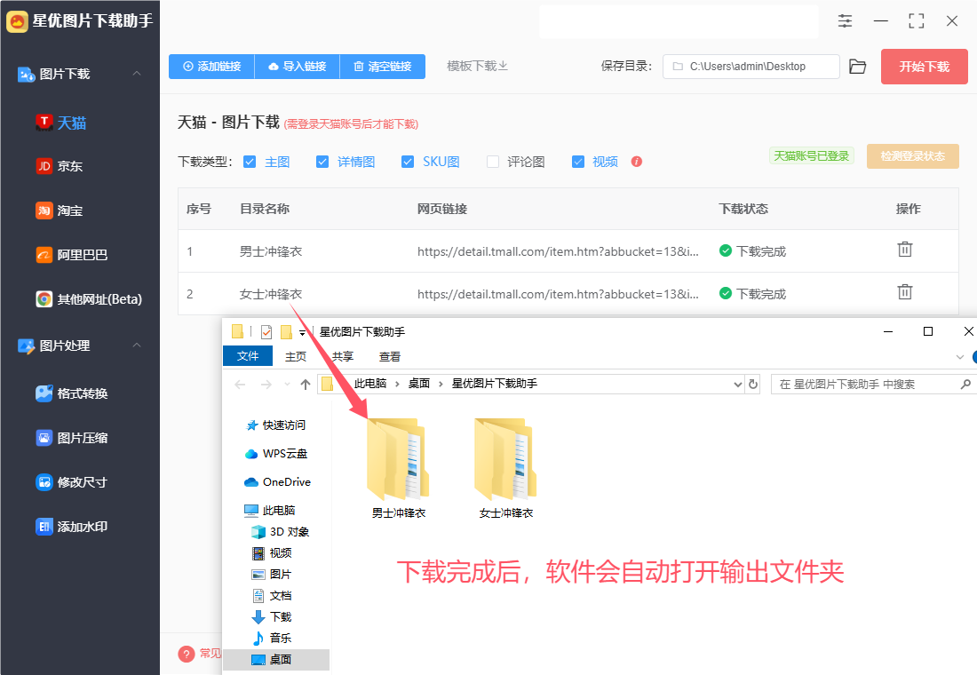Select the JD 京东 sidebar entry

click(60, 166)
